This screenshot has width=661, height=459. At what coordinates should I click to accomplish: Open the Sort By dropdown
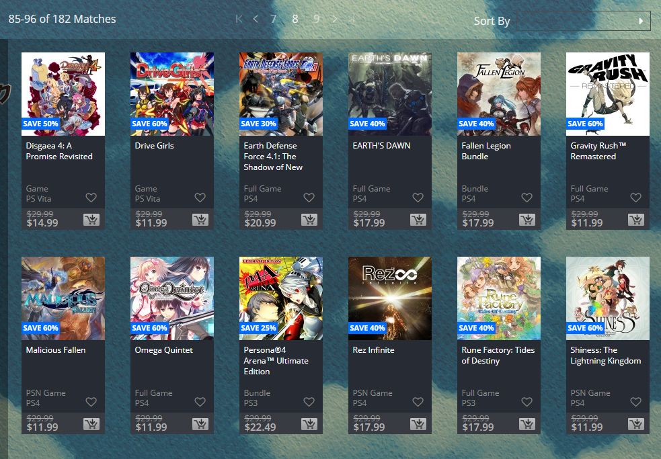tap(584, 21)
